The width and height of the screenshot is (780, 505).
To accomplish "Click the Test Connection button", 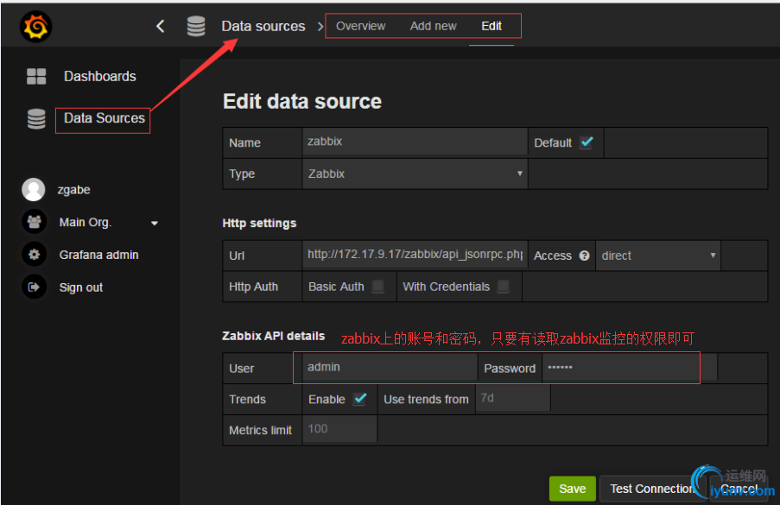I will click(652, 489).
